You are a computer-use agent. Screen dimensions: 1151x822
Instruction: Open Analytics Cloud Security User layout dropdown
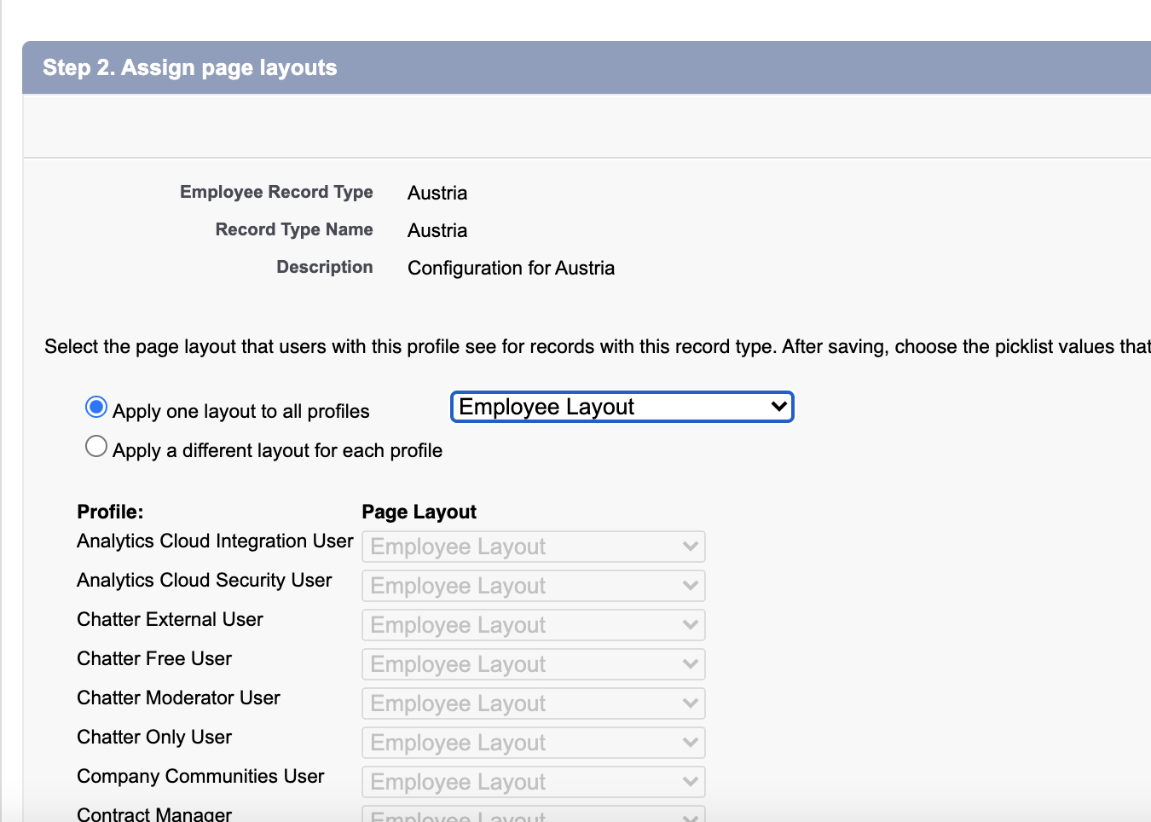(x=533, y=586)
